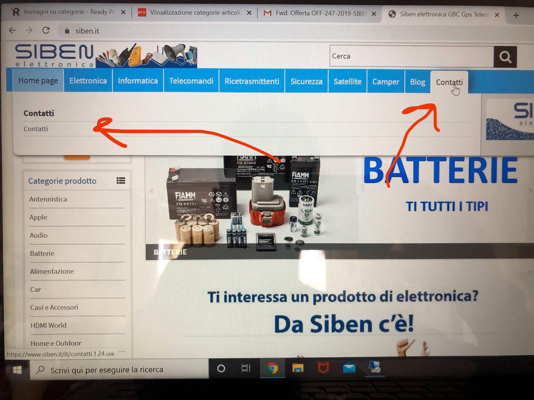534x400 pixels.
Task: Click the Windows taskbar search box
Action: [x=119, y=370]
